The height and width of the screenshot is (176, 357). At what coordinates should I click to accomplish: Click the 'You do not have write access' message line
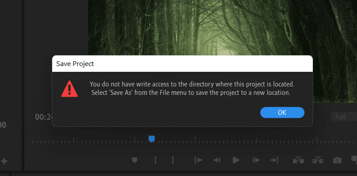coord(192,84)
